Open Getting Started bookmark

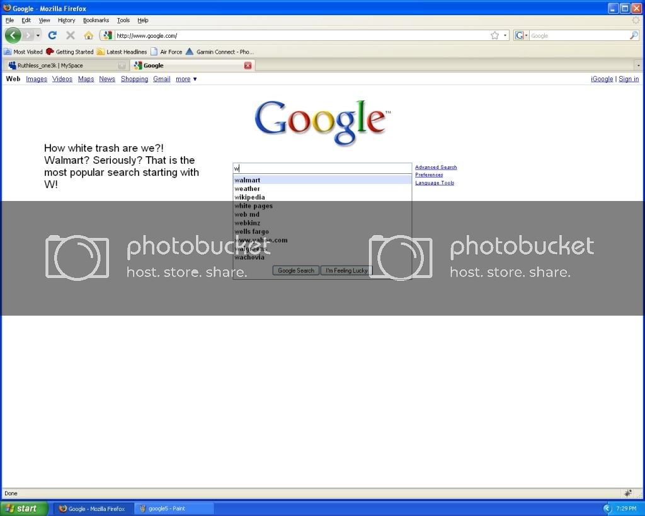[x=69, y=52]
